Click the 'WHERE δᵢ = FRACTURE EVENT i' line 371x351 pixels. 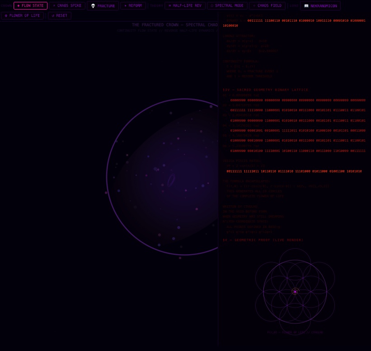(252, 71)
